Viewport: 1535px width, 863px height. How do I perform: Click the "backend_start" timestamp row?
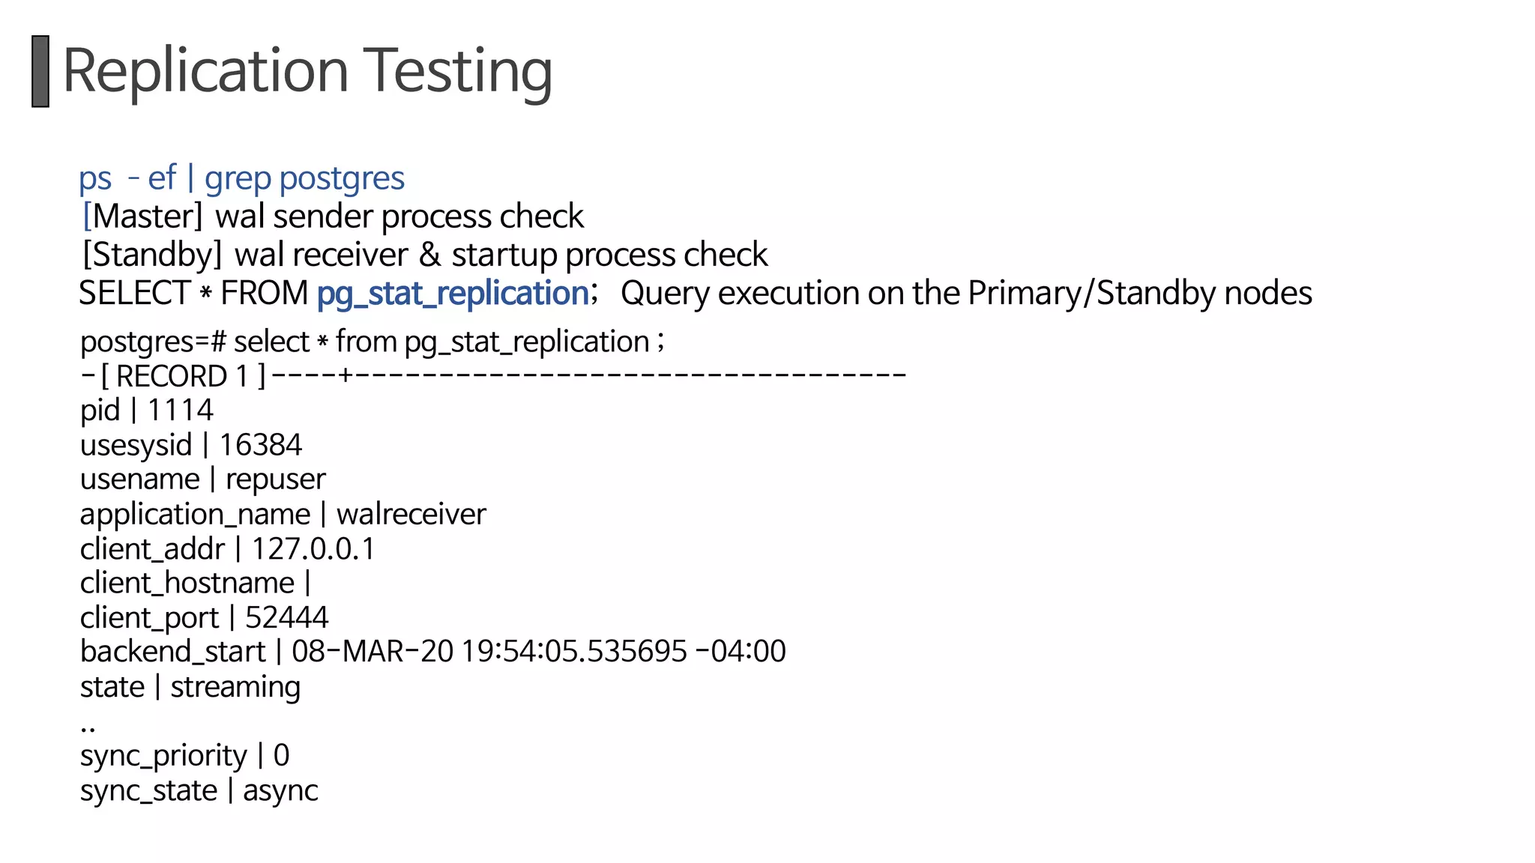click(432, 652)
